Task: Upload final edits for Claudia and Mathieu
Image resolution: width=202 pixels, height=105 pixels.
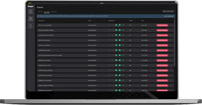Action: 162,85
